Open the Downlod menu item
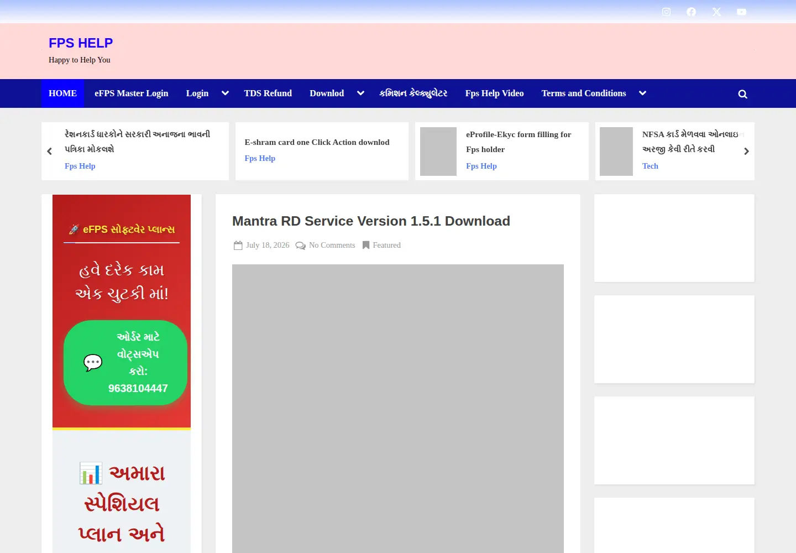The height and width of the screenshot is (553, 796). tap(327, 93)
